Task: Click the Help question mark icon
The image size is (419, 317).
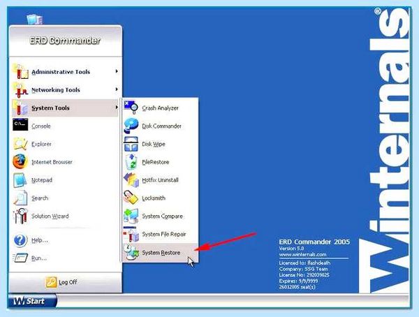Action: [20, 240]
